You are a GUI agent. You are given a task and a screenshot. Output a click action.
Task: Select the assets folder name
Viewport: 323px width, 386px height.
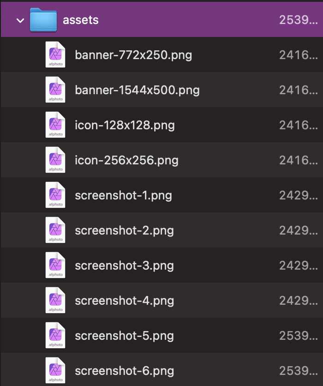(81, 20)
